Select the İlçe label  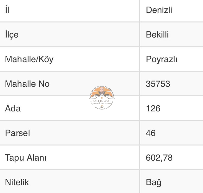(x=12, y=34)
